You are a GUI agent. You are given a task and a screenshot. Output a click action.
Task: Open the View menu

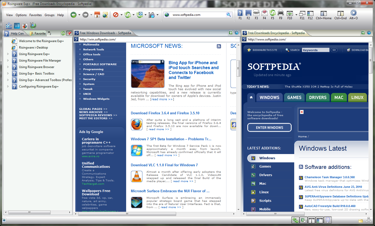9,15
